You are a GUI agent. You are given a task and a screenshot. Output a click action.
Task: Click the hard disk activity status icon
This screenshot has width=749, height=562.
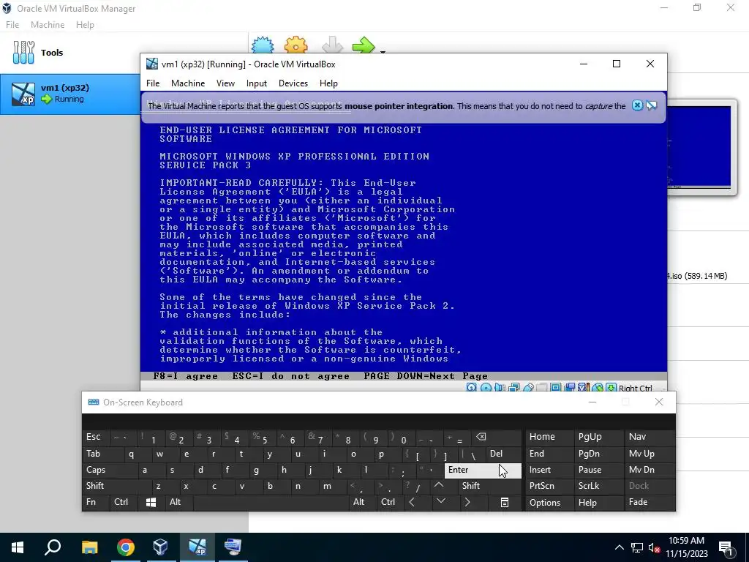[472, 388]
